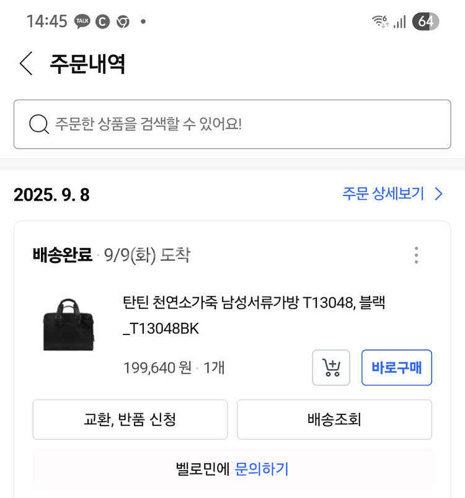465x498 pixels.
Task: Tap 교환, 반품 신청 button
Action: 130,420
